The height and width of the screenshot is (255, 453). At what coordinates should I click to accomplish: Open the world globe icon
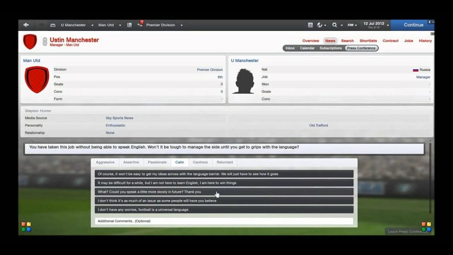point(320,25)
